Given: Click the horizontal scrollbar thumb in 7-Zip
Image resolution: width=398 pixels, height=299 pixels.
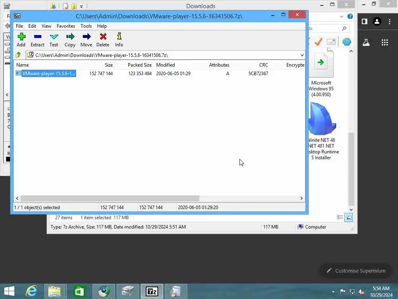Looking at the screenshot, I should point(110,198).
